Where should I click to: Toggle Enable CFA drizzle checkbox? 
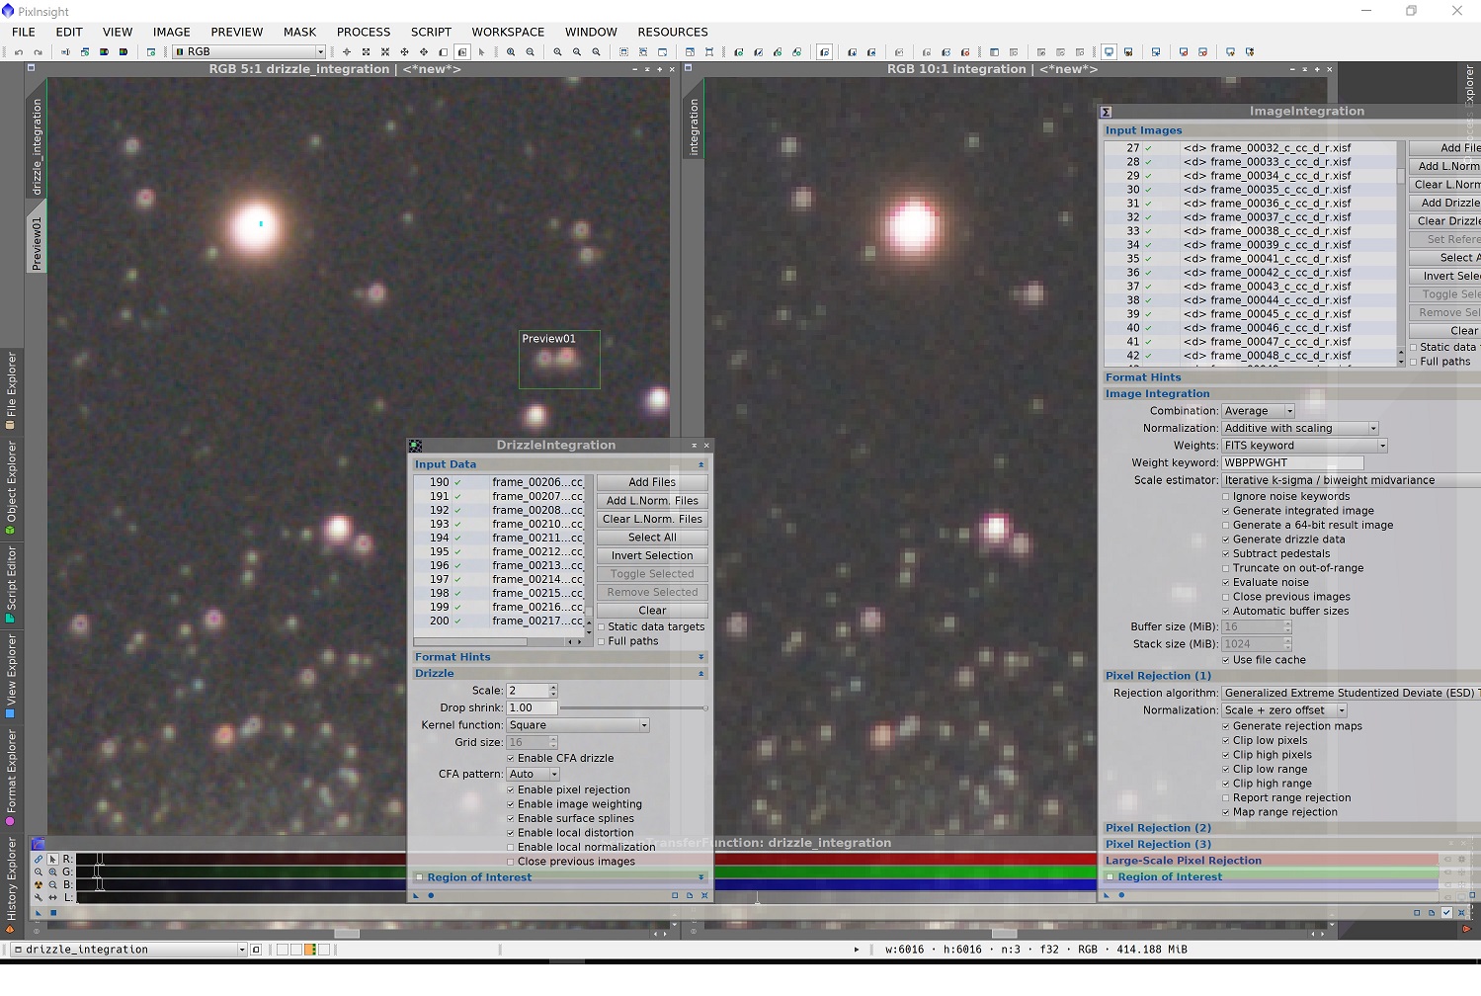tap(511, 759)
